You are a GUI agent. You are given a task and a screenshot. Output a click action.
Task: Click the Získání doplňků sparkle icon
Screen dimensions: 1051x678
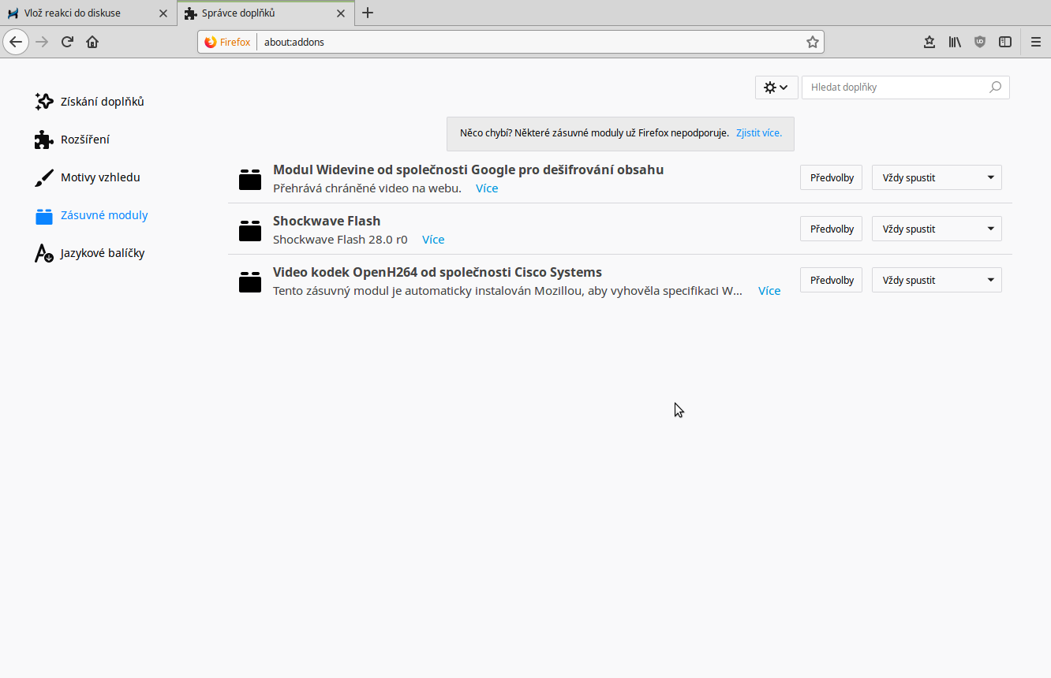click(x=44, y=102)
